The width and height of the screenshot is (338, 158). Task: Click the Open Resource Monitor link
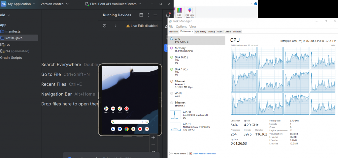[204, 153]
